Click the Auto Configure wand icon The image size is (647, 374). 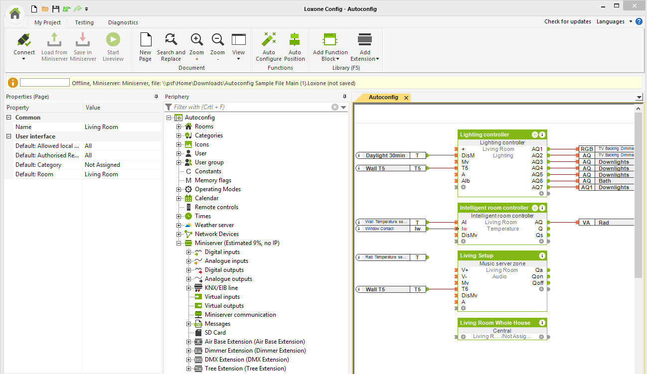(269, 40)
